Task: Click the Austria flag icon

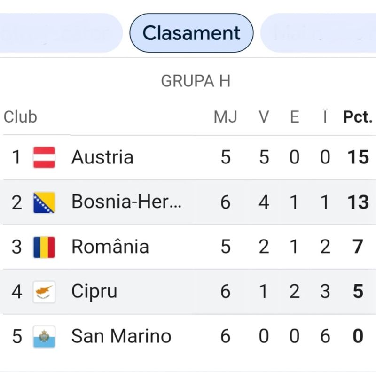Action: click(44, 157)
